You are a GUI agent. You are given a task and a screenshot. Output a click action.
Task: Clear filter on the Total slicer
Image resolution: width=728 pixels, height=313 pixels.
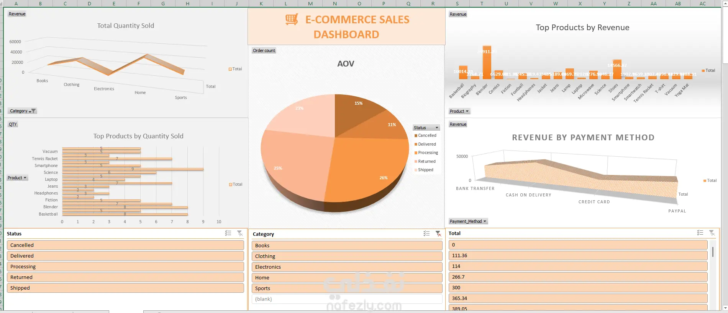(x=712, y=233)
